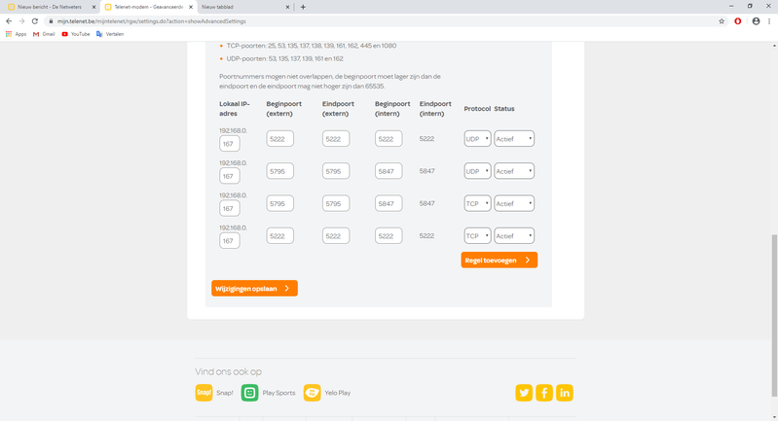Open the YouTube bookmark
This screenshot has width=778, height=421.
tap(76, 34)
